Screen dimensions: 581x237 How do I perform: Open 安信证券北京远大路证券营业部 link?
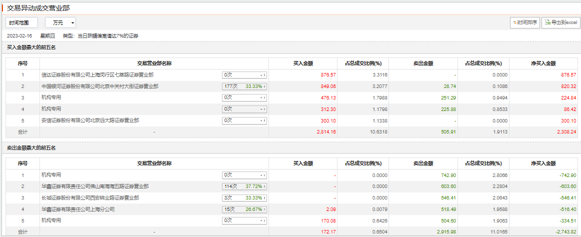(x=90, y=120)
